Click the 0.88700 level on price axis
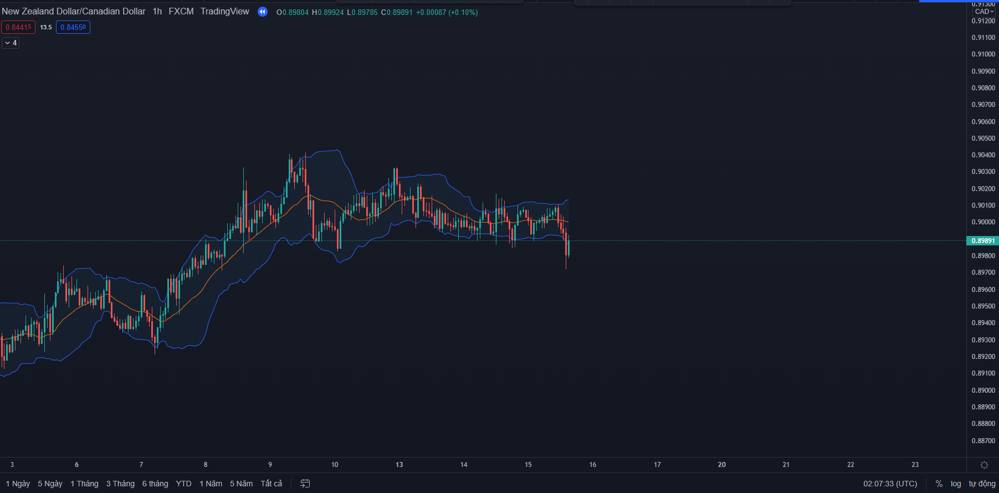 tap(983, 441)
